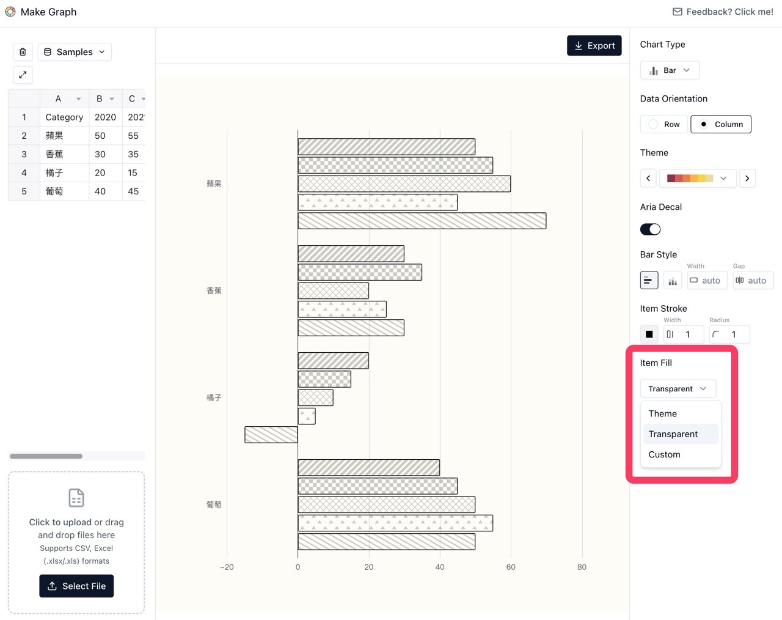
Task: Click the 葡萄 cell in row 5
Action: [64, 191]
